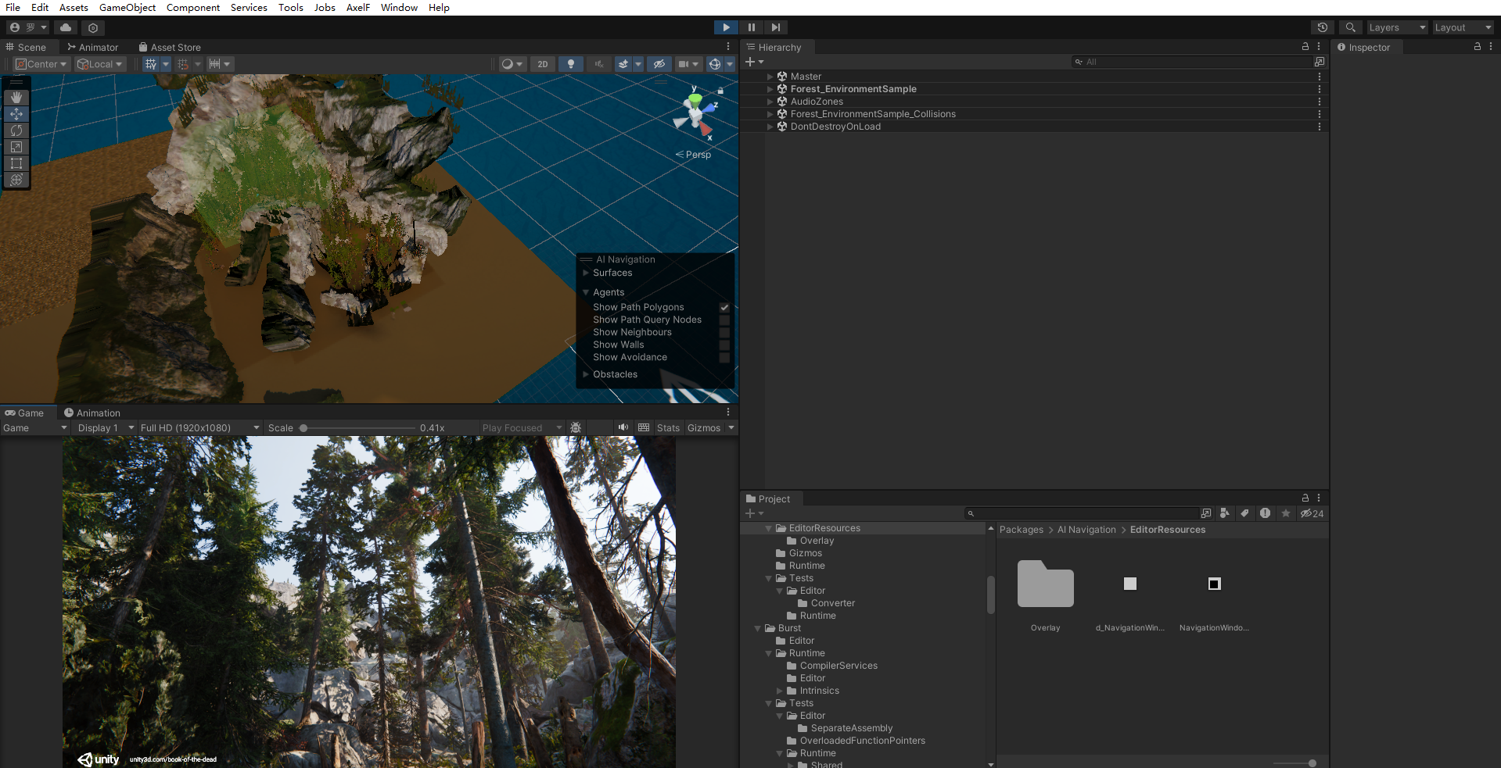Click the Pause button
The width and height of the screenshot is (1501, 768).
click(751, 27)
